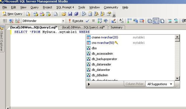Toggle SQLCMD Mode icon
This screenshot has width=186, height=109.
[142, 21]
